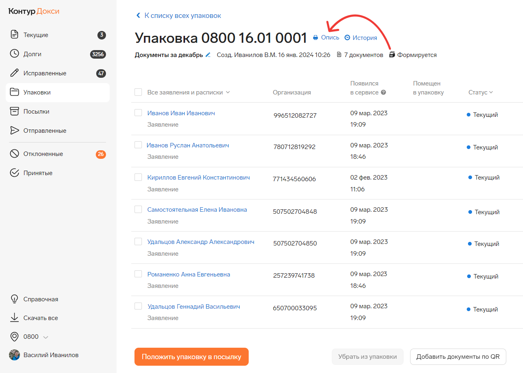
Task: Open the Опись link
Action: point(330,37)
